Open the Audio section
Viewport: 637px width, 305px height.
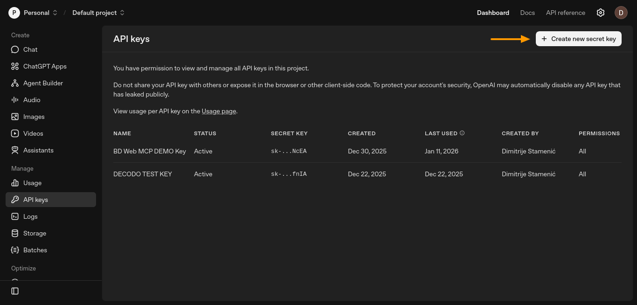[32, 100]
